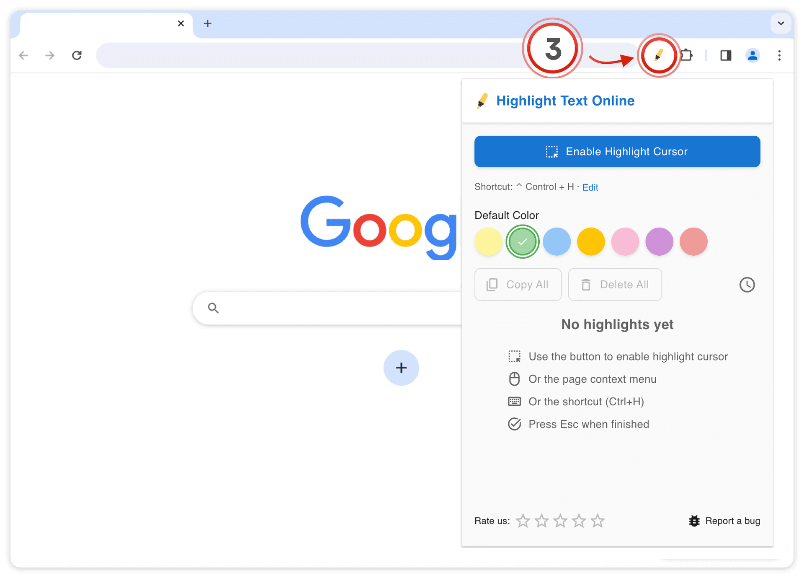Screen dimensions: 804x578
Task: Open the highlight history clock icon
Action: click(747, 285)
